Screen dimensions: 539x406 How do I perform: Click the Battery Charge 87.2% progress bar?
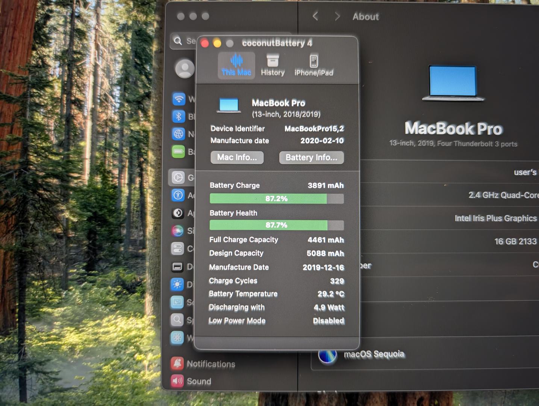coord(277,198)
